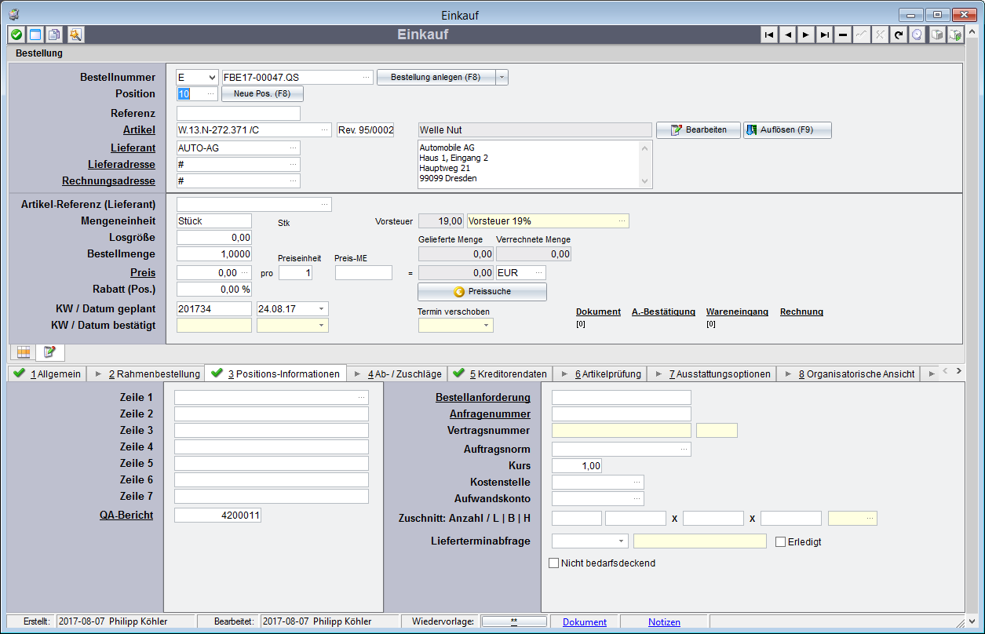Click the copy documents toolbar icon
985x634 pixels.
pyautogui.click(x=55, y=35)
